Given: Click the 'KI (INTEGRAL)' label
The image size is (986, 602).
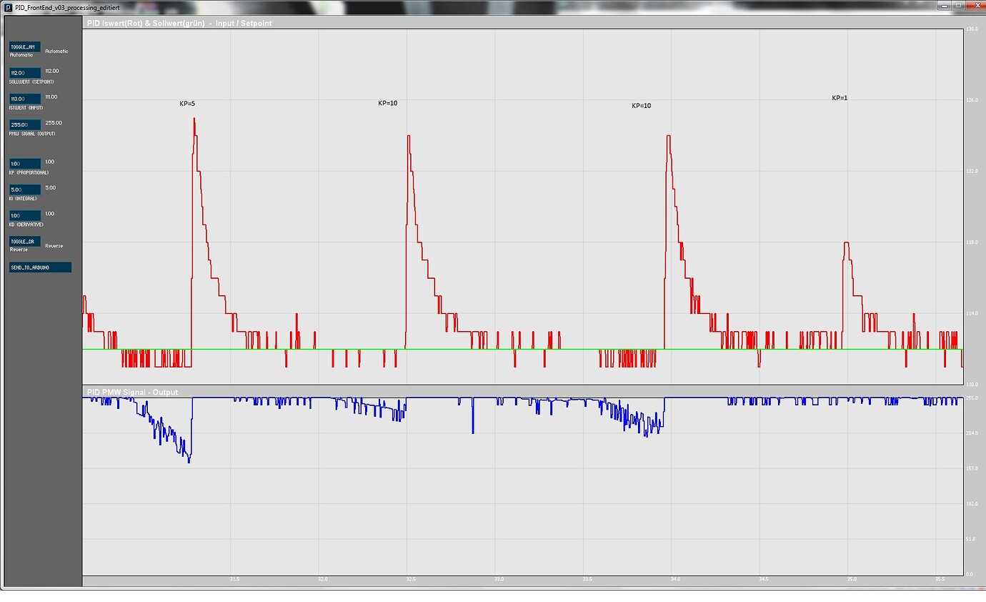Looking at the screenshot, I should pos(23,198).
